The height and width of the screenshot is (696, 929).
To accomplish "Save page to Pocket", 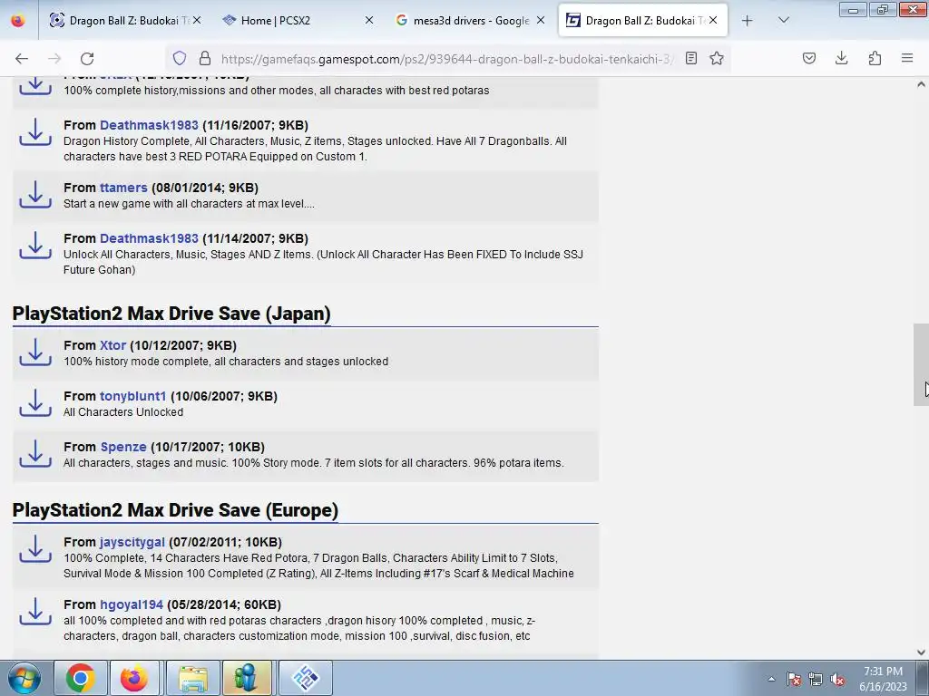I will [x=808, y=58].
